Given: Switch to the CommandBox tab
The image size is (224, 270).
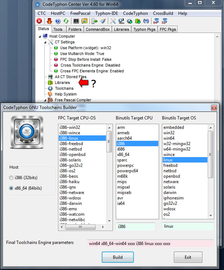Looking at the screenshot, I should 98,29.
